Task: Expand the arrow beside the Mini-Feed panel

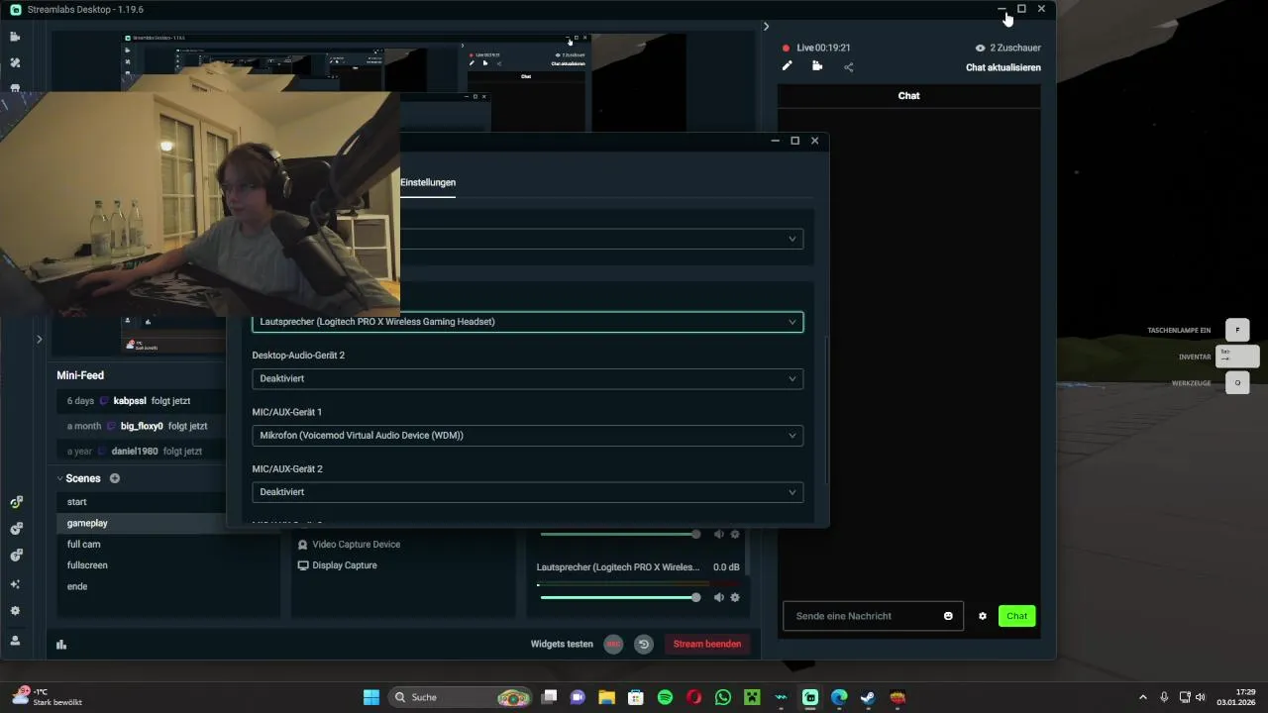Action: [x=40, y=340]
